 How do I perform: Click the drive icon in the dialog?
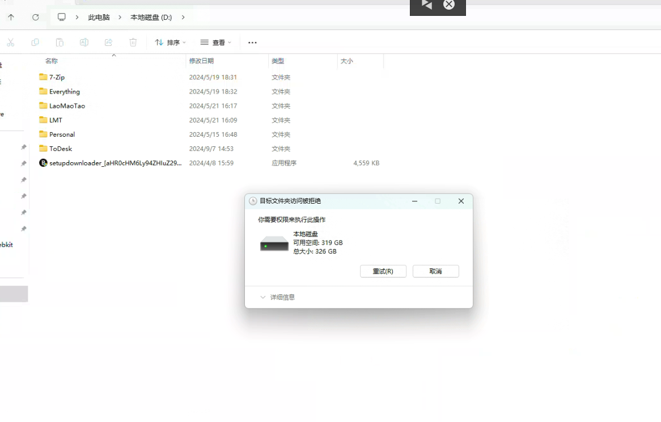(274, 243)
